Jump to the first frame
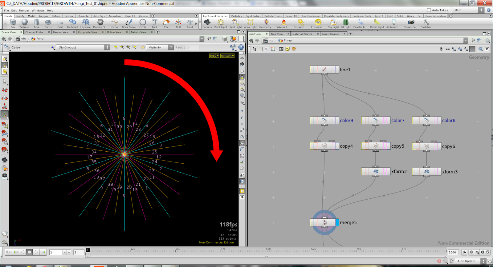Viewport: 493px width, 267px height. coord(9,252)
